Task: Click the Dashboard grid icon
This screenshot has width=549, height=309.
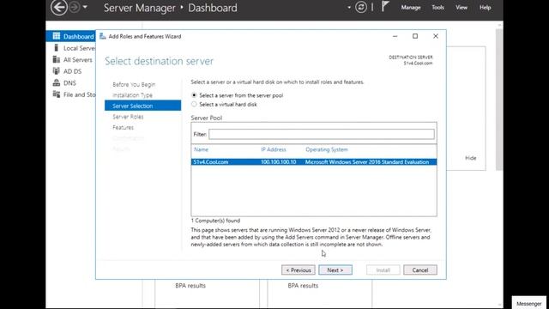Action: pos(56,36)
